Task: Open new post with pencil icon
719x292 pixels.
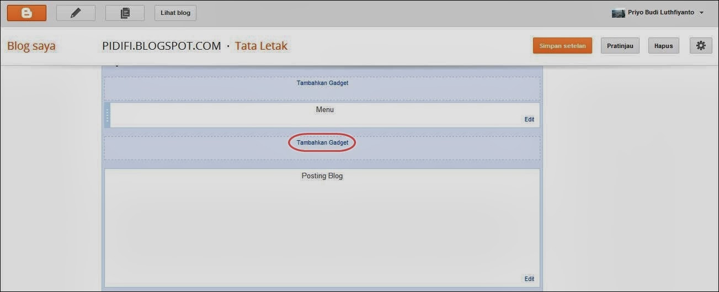Action: (76, 13)
